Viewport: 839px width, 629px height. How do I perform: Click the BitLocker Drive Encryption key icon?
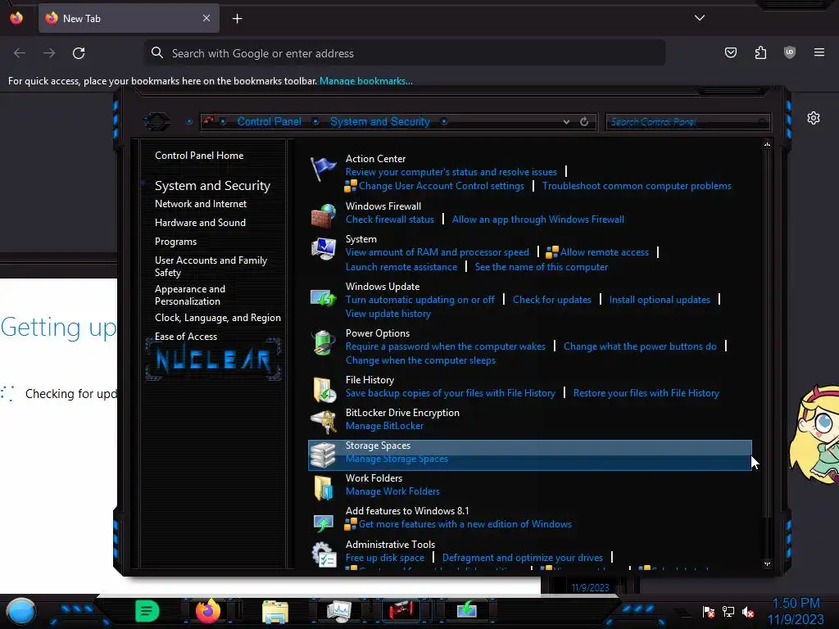pos(323,422)
